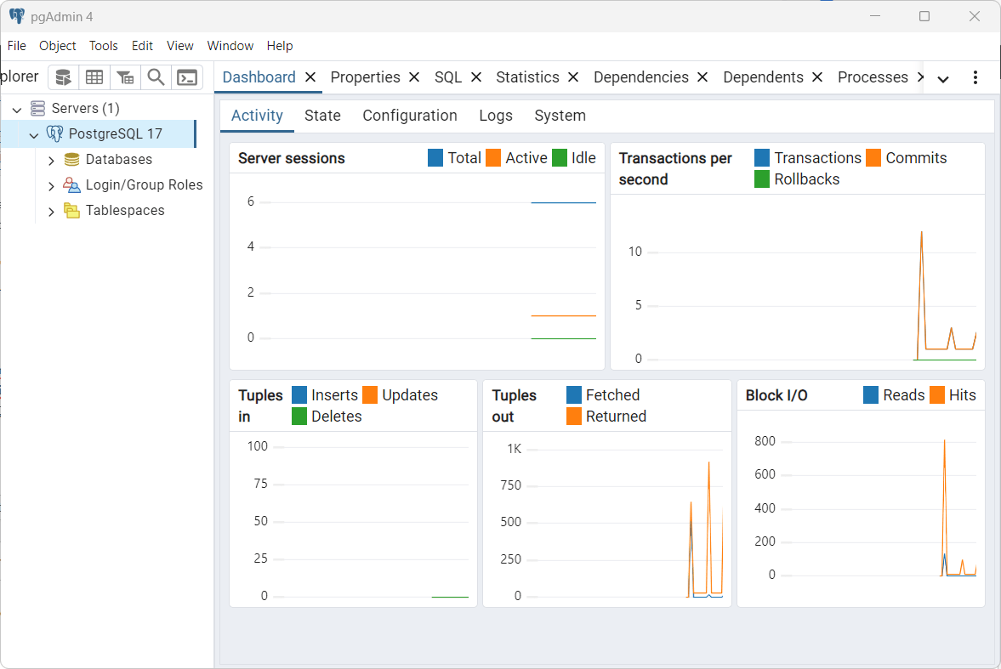This screenshot has width=1001, height=669.
Task: Switch to the Dependents tab
Action: [x=763, y=77]
